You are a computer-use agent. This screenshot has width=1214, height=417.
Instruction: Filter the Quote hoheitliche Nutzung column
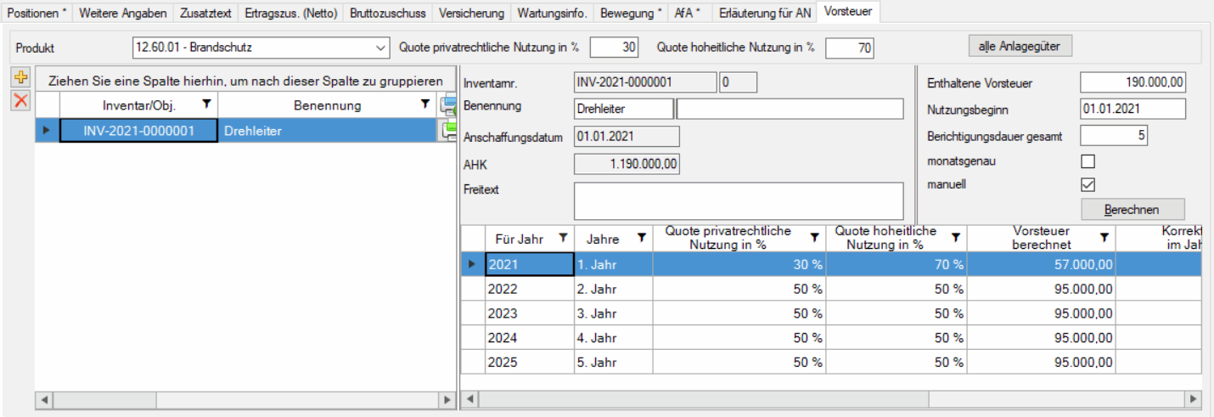(956, 238)
